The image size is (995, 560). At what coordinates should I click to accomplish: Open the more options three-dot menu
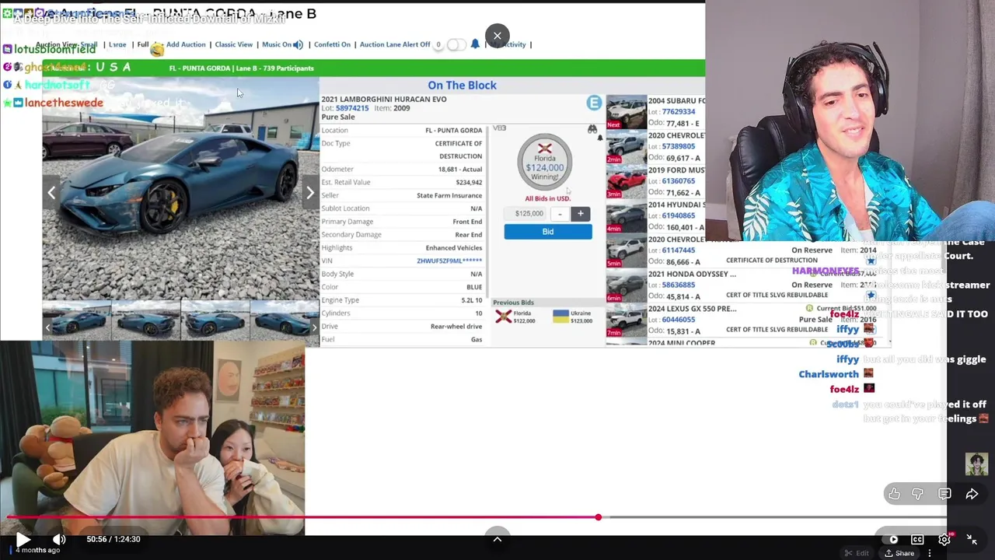coord(930,553)
